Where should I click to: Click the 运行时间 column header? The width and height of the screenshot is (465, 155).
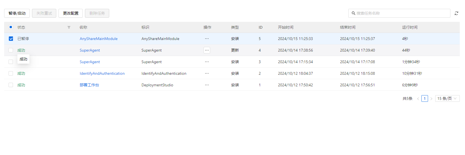pyautogui.click(x=410, y=27)
